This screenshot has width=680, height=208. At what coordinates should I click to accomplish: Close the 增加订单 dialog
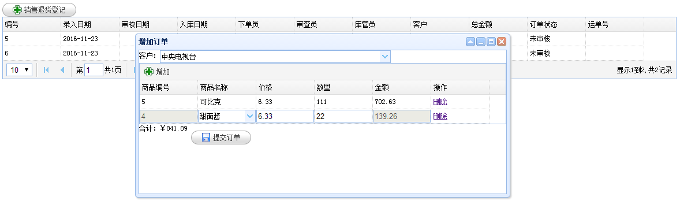(502, 42)
